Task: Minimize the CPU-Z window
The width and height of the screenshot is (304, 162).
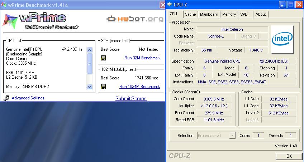Action: tap(282, 4)
